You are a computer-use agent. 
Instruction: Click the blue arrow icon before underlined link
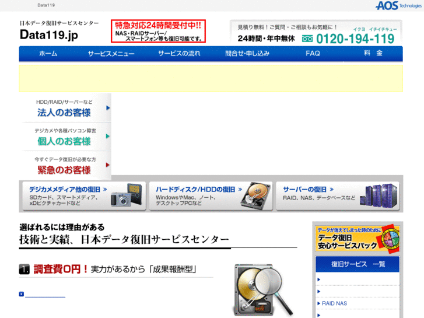click(x=22, y=294)
